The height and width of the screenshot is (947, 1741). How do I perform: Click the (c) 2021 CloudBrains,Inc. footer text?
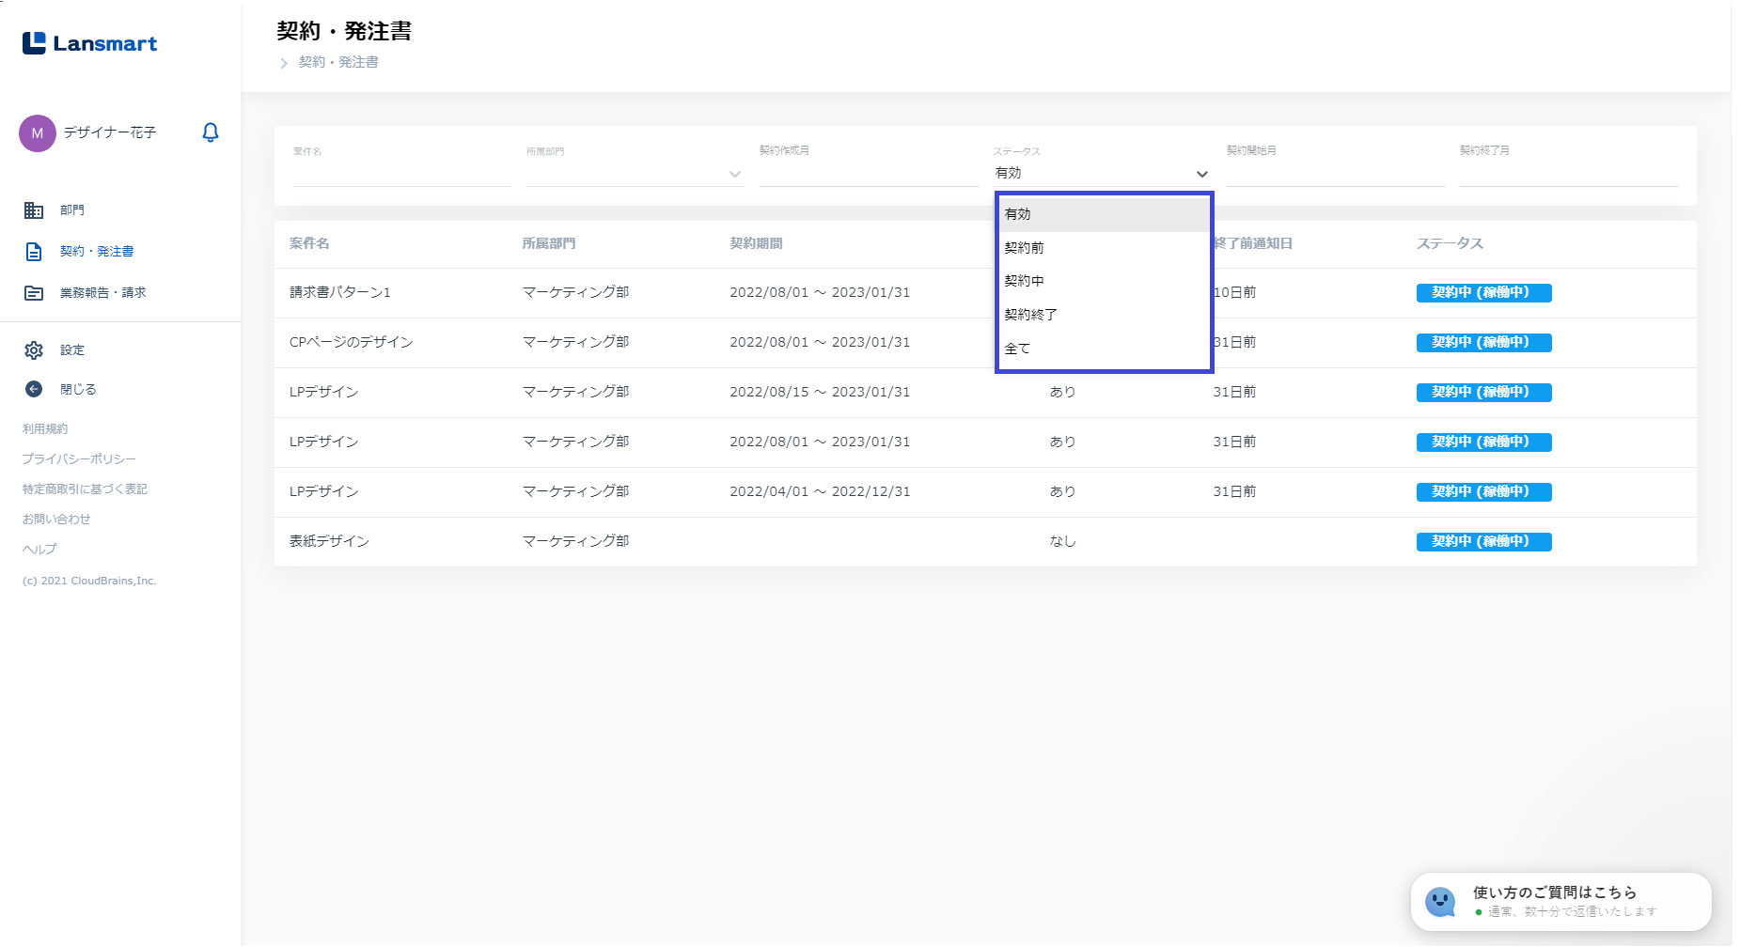click(89, 581)
